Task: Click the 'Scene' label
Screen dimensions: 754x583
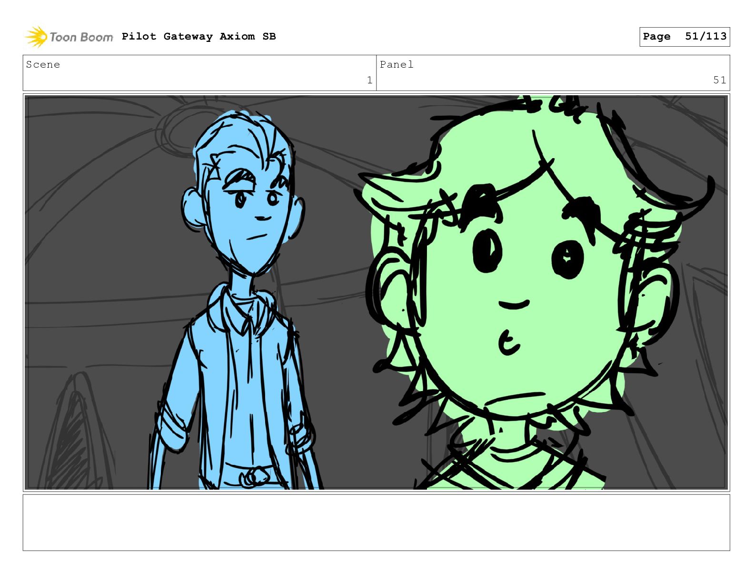Action: [x=43, y=65]
